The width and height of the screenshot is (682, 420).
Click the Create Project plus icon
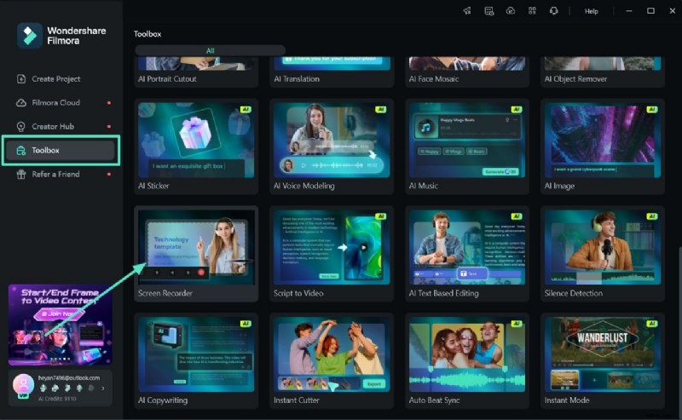[x=21, y=78]
